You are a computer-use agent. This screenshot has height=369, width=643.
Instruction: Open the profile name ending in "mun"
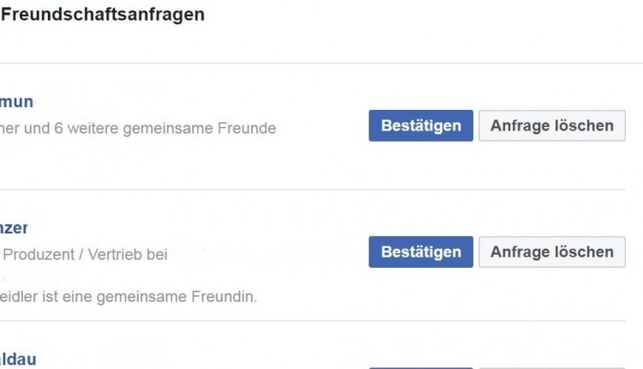pyautogui.click(x=16, y=102)
